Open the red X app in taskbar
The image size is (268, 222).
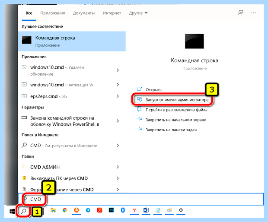(x=100, y=210)
